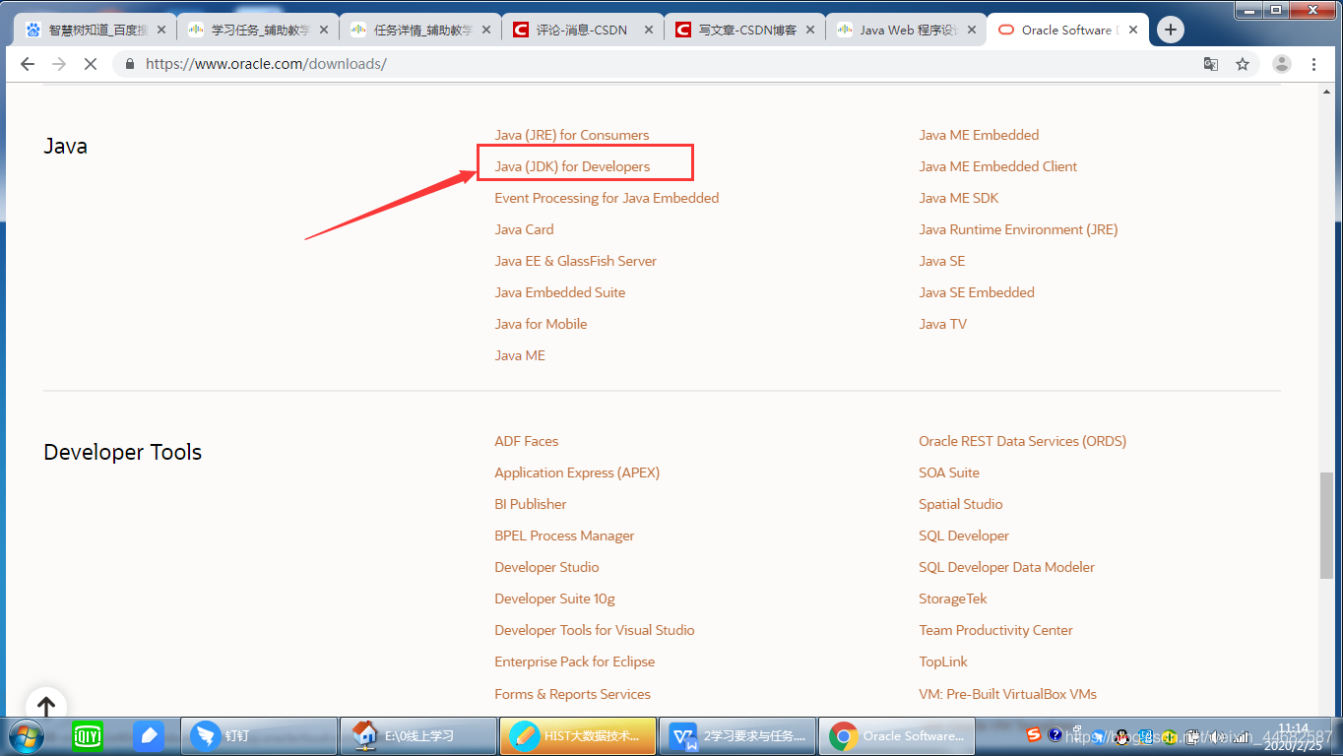
Task: Launch iQIYI from the taskbar
Action: (88, 735)
